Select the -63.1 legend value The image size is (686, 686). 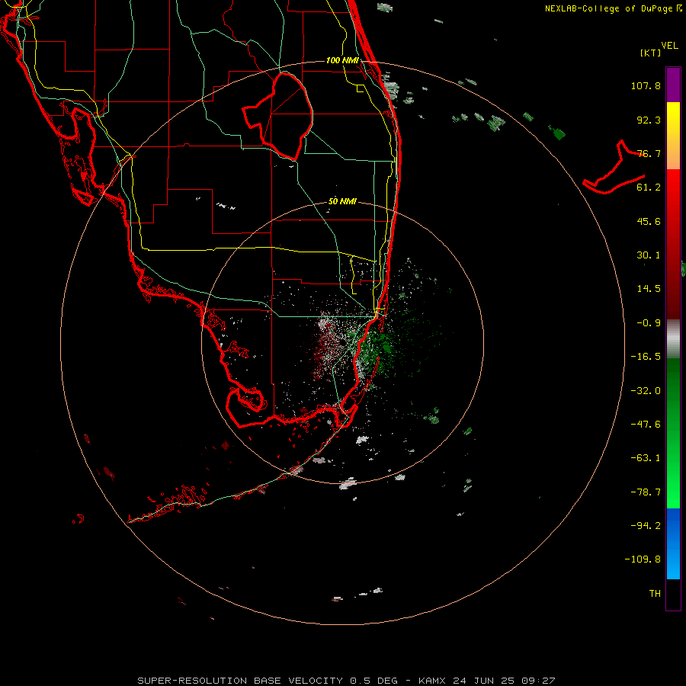[646, 458]
